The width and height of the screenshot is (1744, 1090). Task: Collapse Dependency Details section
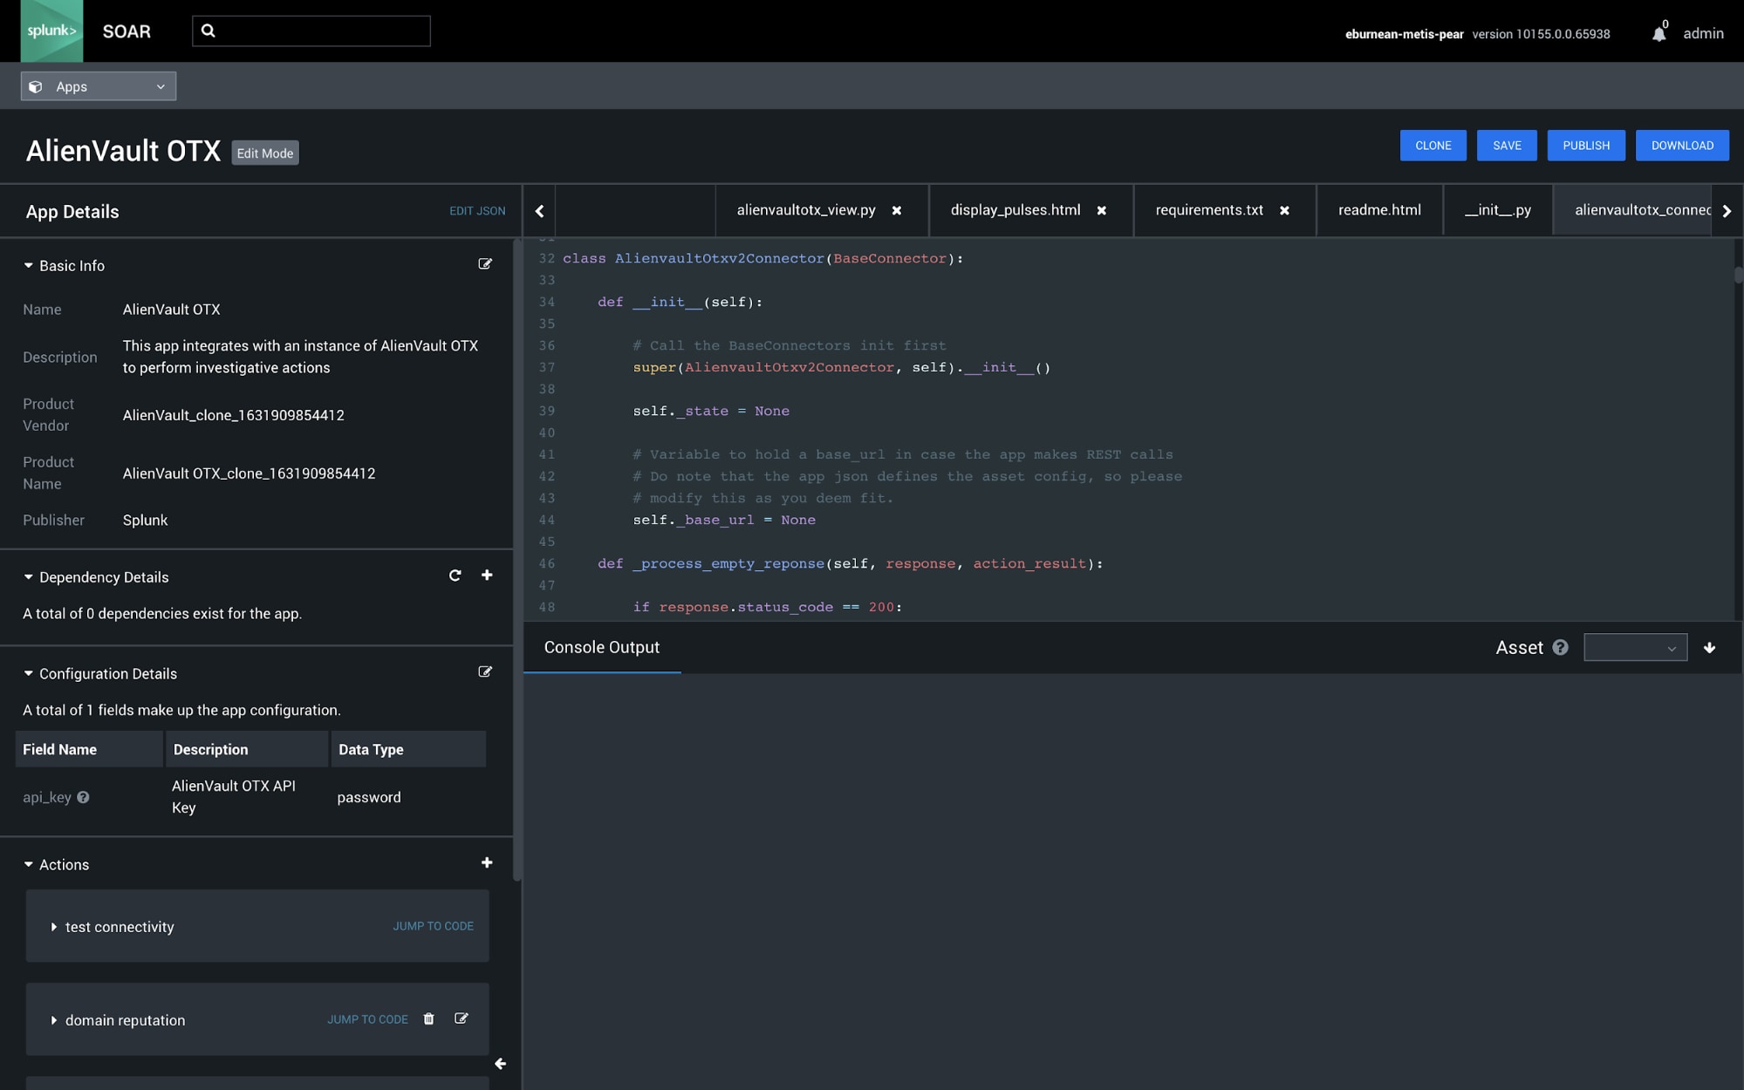pos(28,577)
